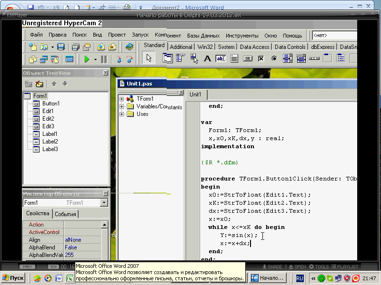The image size is (381, 285).
Task: Click the Object Inspector scroll up arrow
Action: click(104, 225)
